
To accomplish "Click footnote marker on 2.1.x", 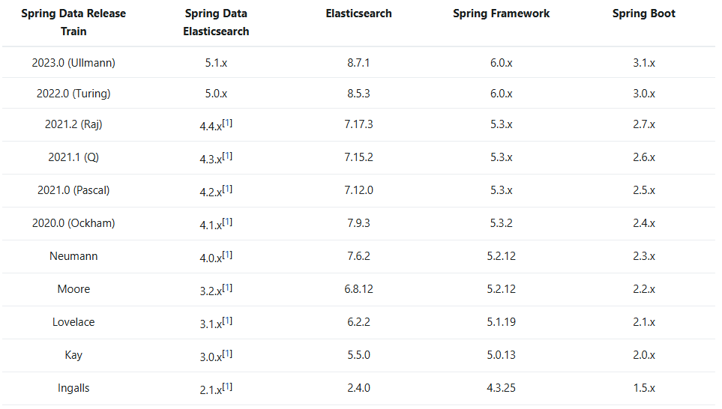I will coord(227,387).
